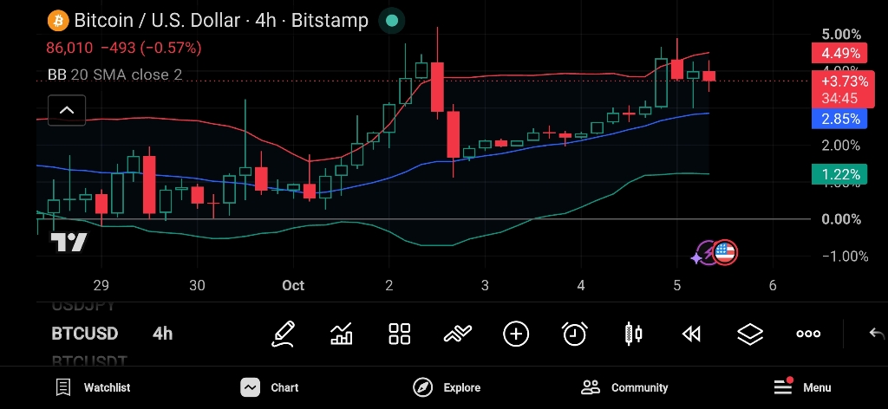Tap the 6 date label on time axis
888x409 pixels.
(x=773, y=286)
